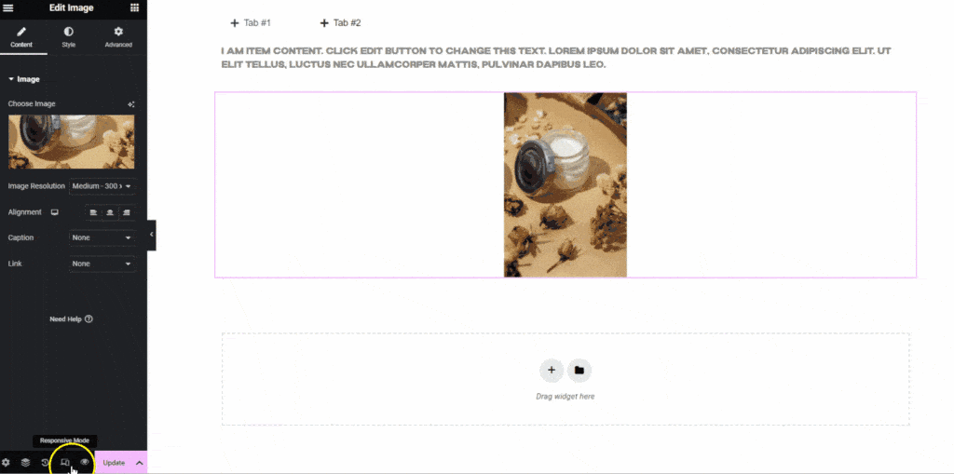
Task: Set image alignment to right
Action: [x=127, y=212]
